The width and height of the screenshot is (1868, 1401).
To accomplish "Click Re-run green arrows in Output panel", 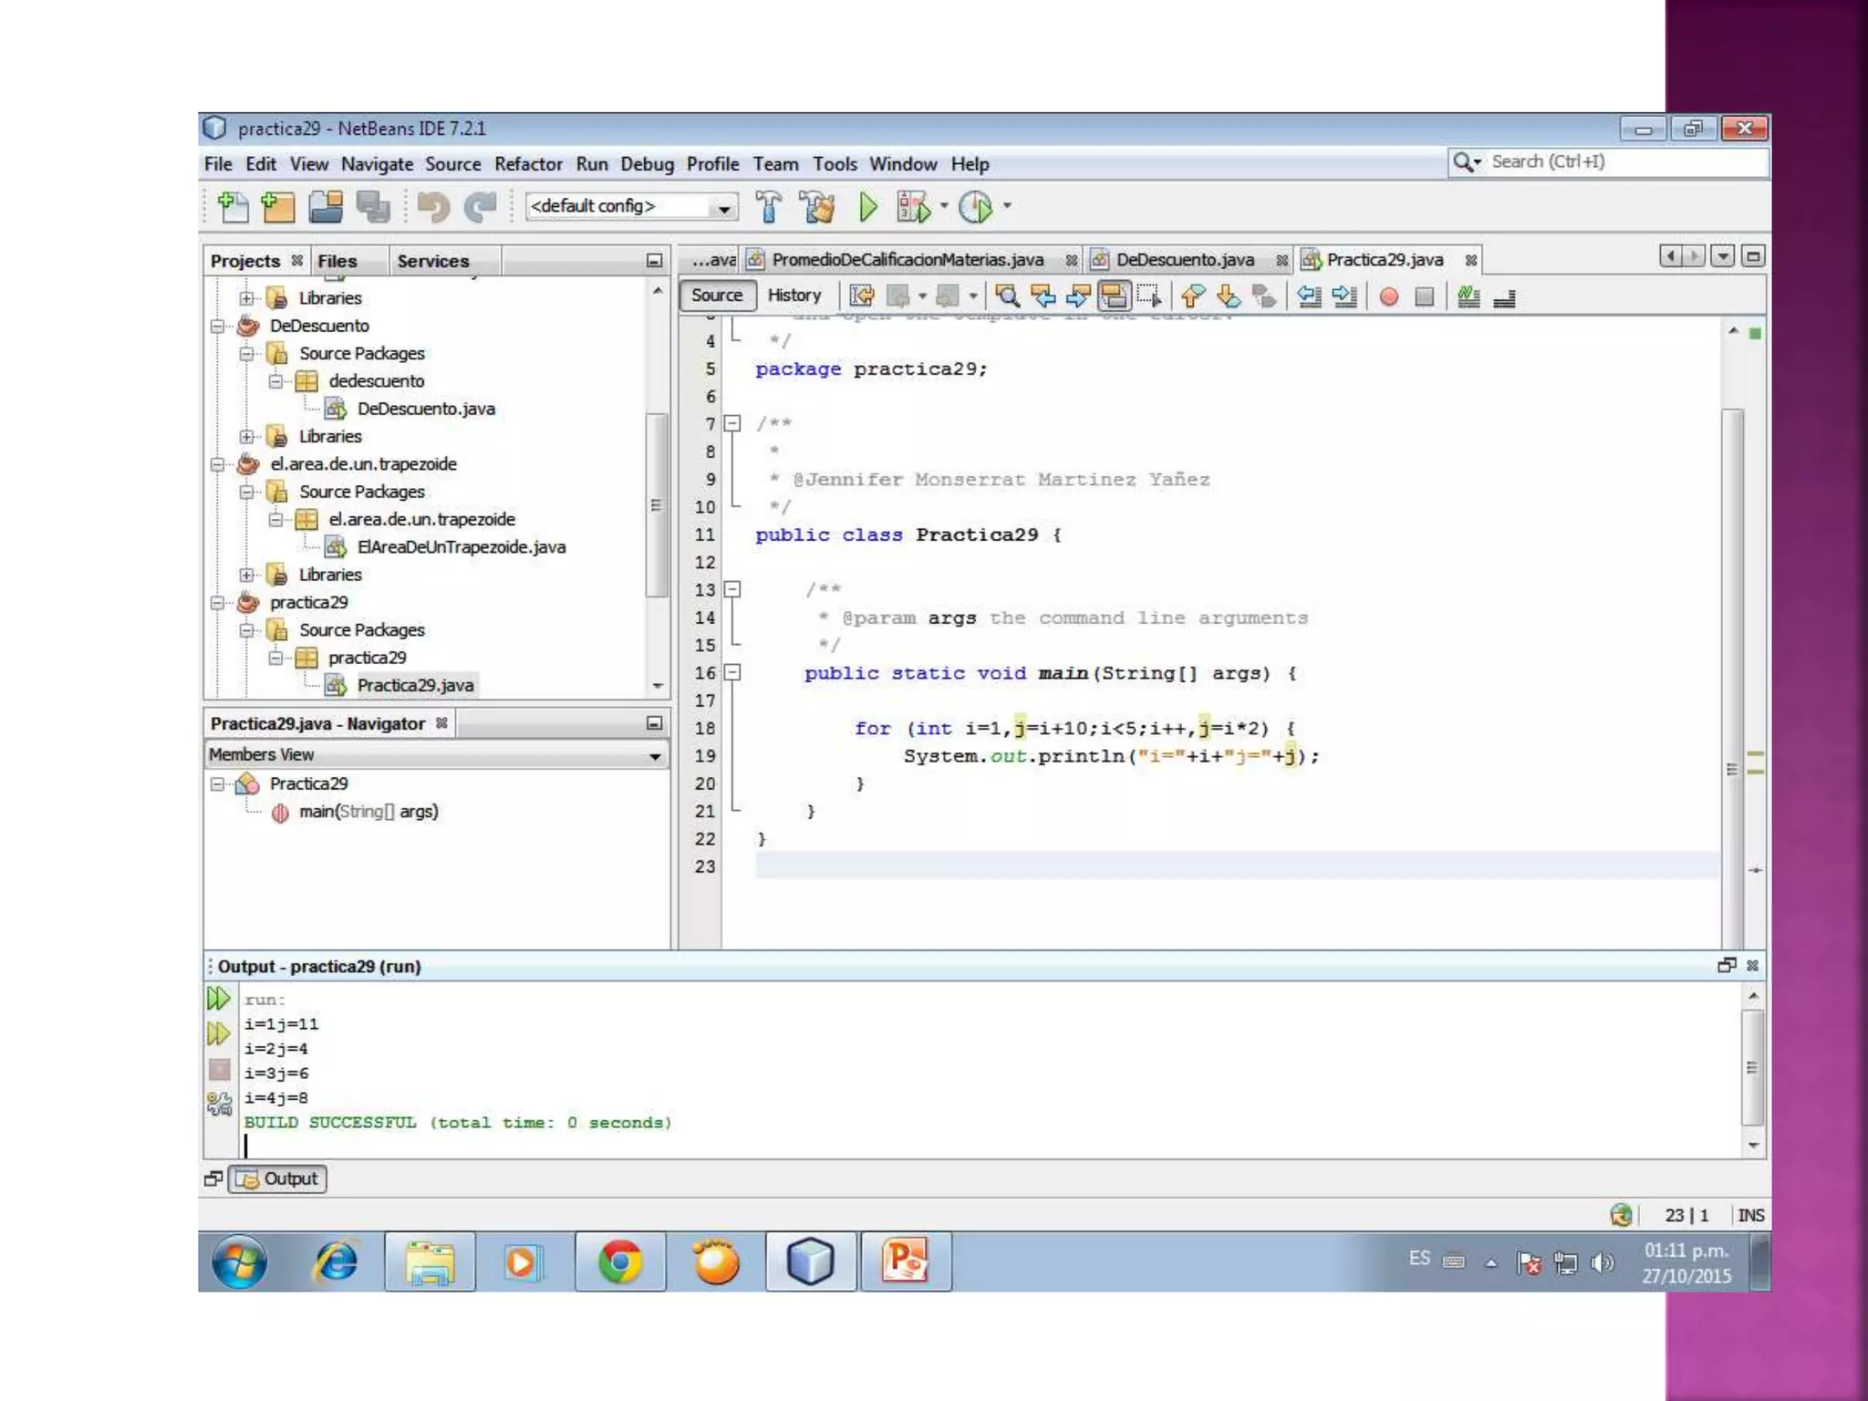I will click(x=218, y=999).
